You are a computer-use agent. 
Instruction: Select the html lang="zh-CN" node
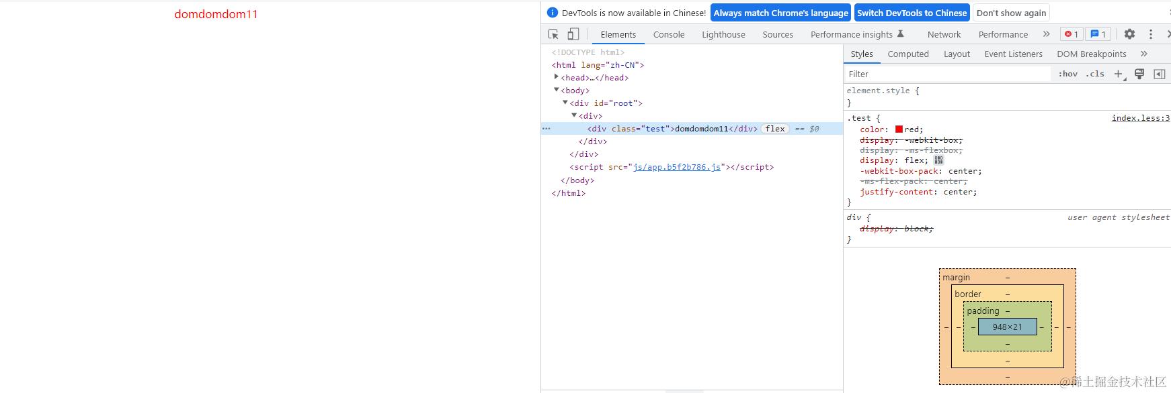598,65
